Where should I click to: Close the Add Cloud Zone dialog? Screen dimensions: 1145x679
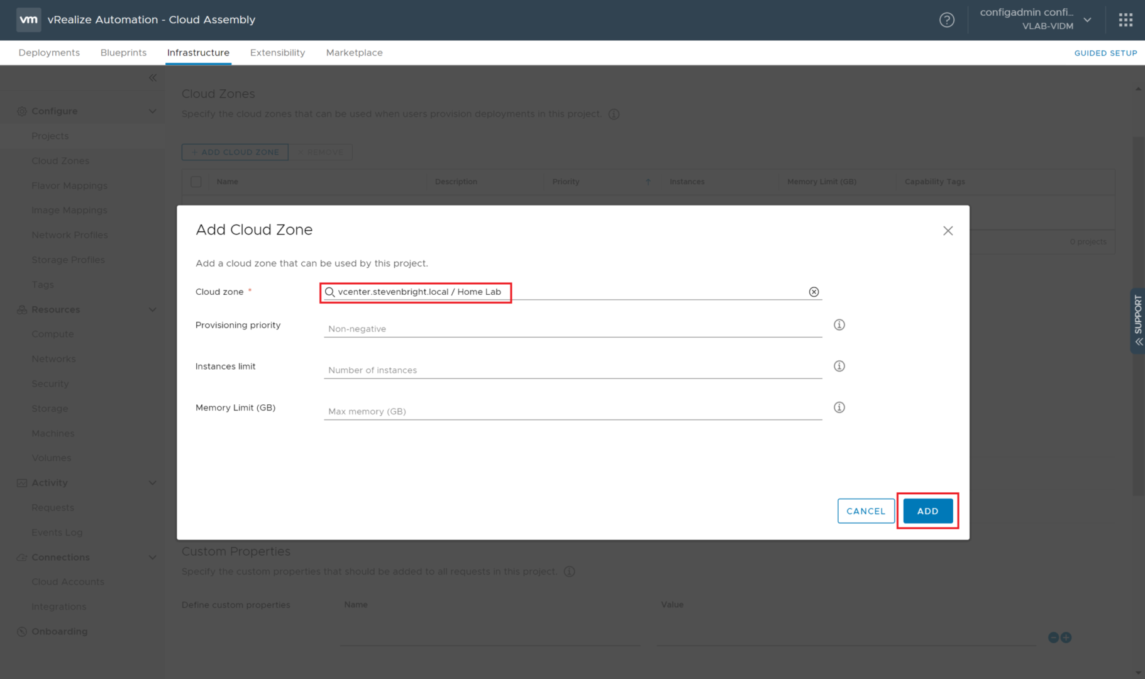948,231
